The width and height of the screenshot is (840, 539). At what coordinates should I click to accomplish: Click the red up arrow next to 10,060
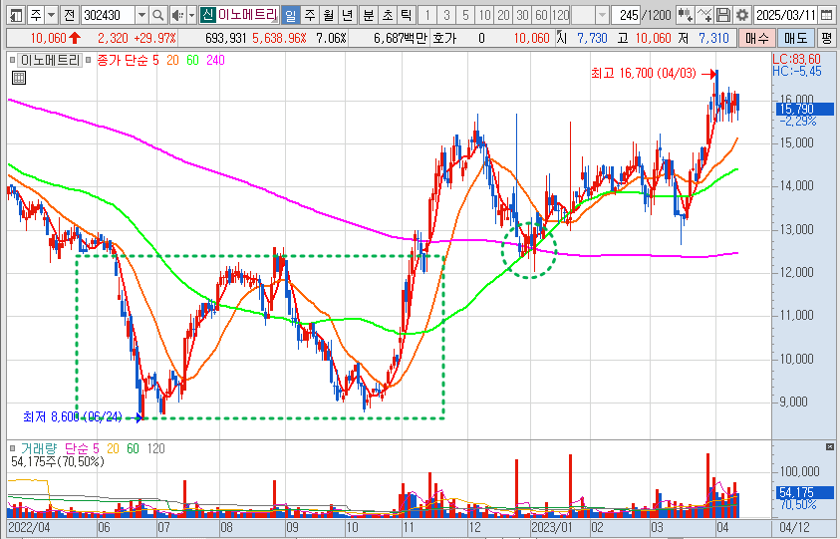click(x=75, y=38)
